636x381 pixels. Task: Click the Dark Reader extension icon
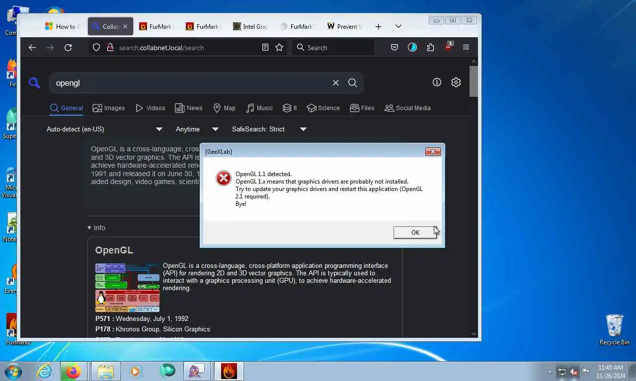point(412,48)
